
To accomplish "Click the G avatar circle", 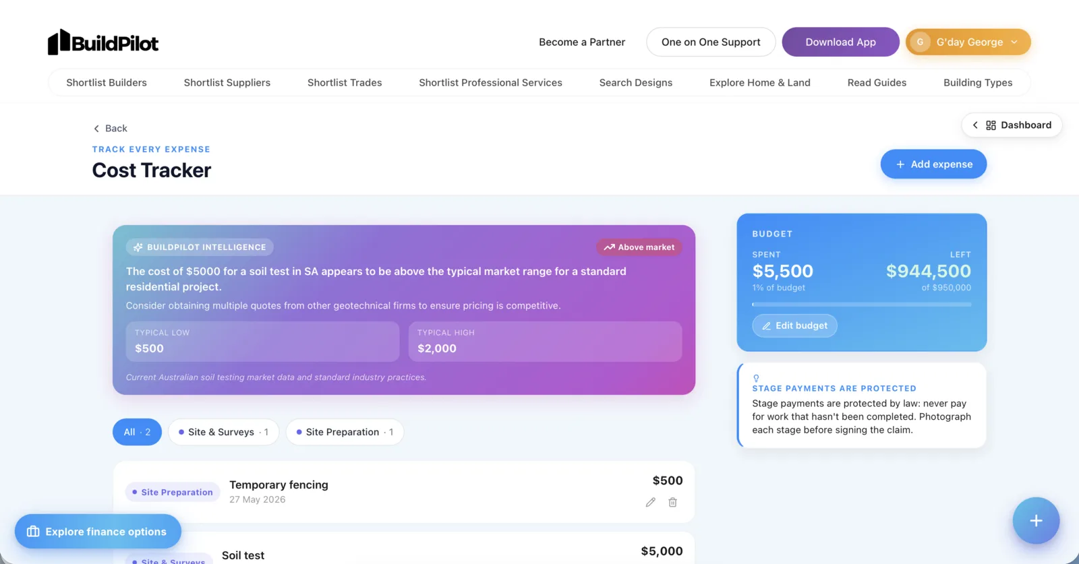I will pyautogui.click(x=920, y=42).
